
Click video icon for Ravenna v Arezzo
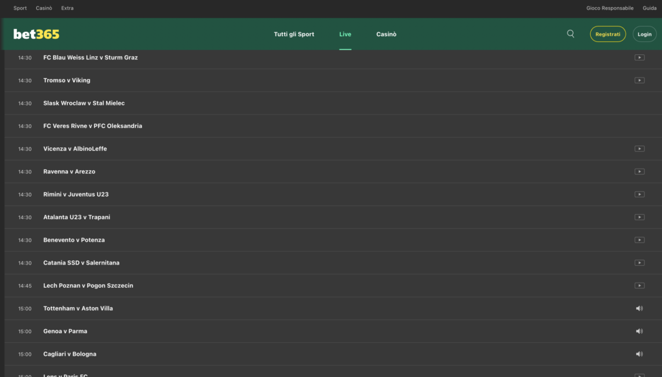pos(639,171)
